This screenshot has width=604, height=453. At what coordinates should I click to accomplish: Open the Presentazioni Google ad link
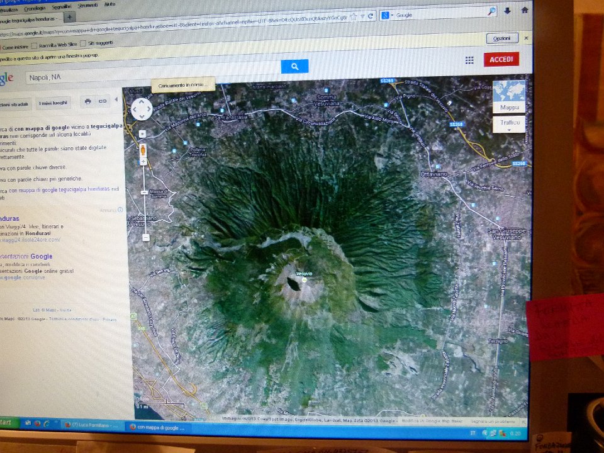(26, 257)
